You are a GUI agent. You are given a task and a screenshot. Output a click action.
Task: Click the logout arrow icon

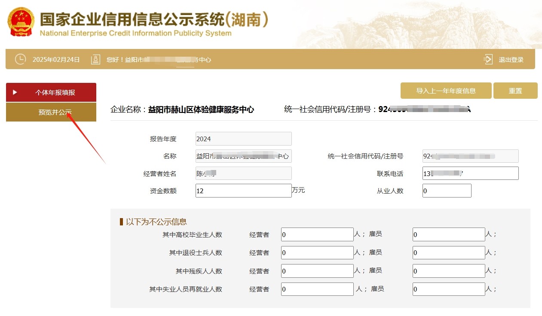click(488, 59)
